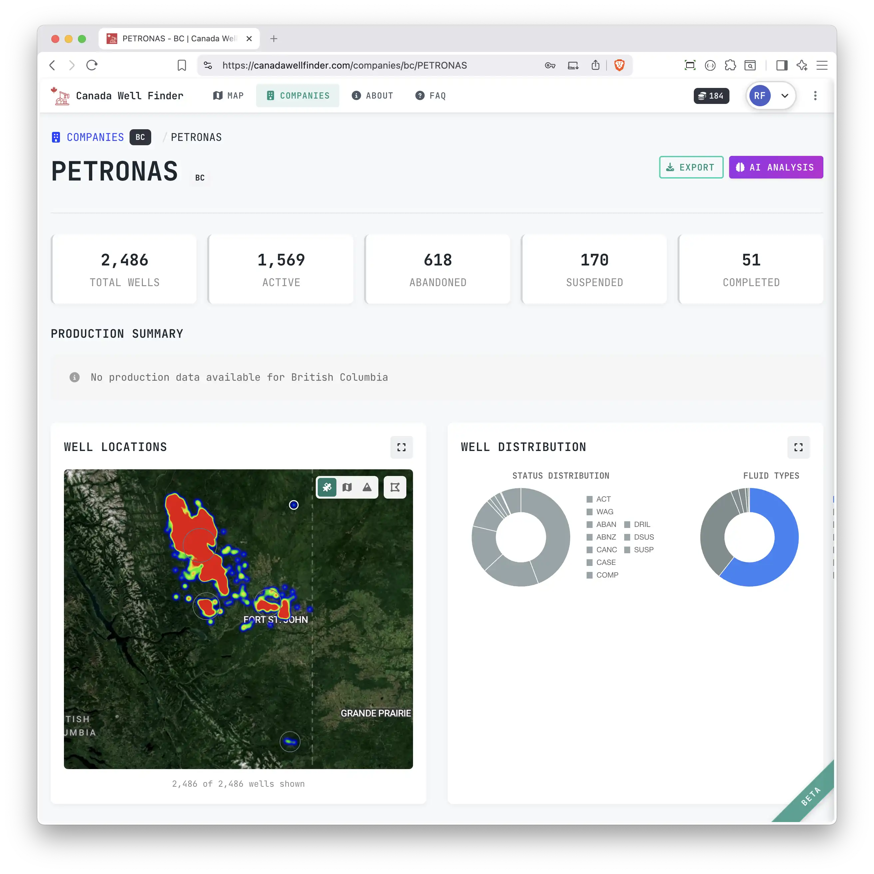Click the 184 credits badge in the header

[x=711, y=96]
